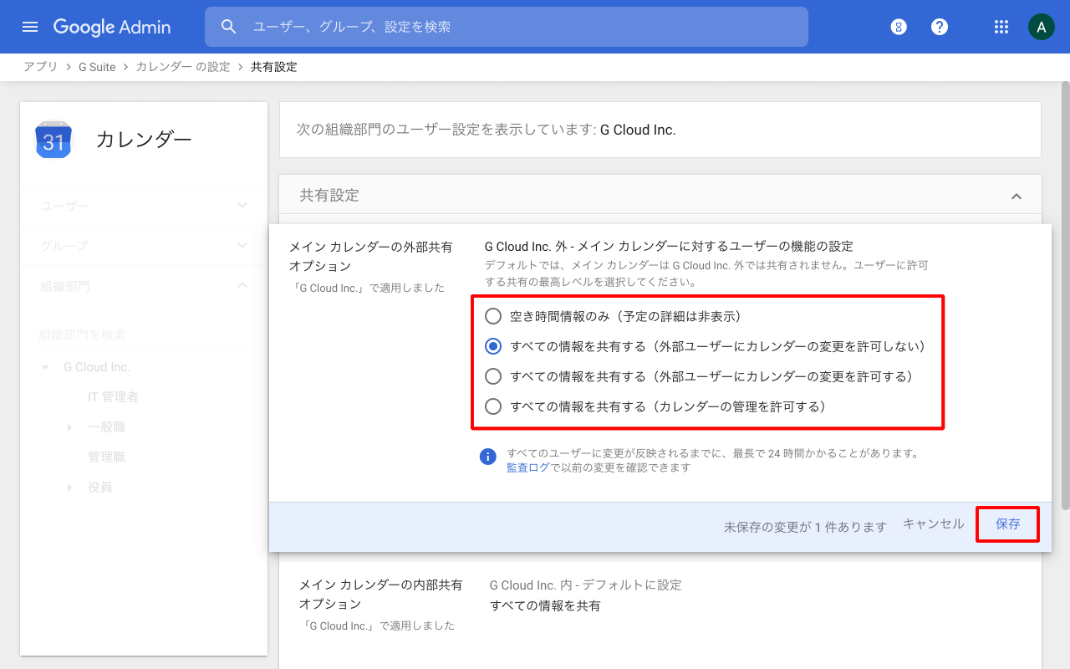Image resolution: width=1070 pixels, height=669 pixels.
Task: Open メイン カレンダーの内部共有 オプション setting
Action: click(380, 595)
